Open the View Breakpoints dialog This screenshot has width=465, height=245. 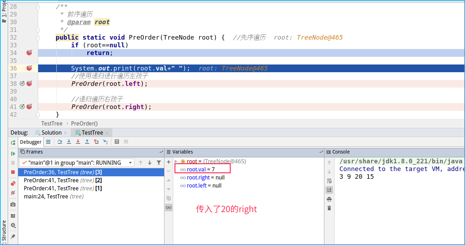coord(13,183)
